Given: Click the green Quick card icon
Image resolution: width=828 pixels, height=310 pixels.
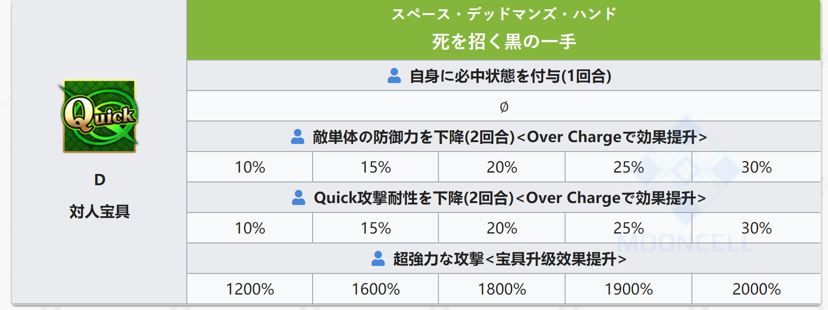Looking at the screenshot, I should [x=99, y=116].
